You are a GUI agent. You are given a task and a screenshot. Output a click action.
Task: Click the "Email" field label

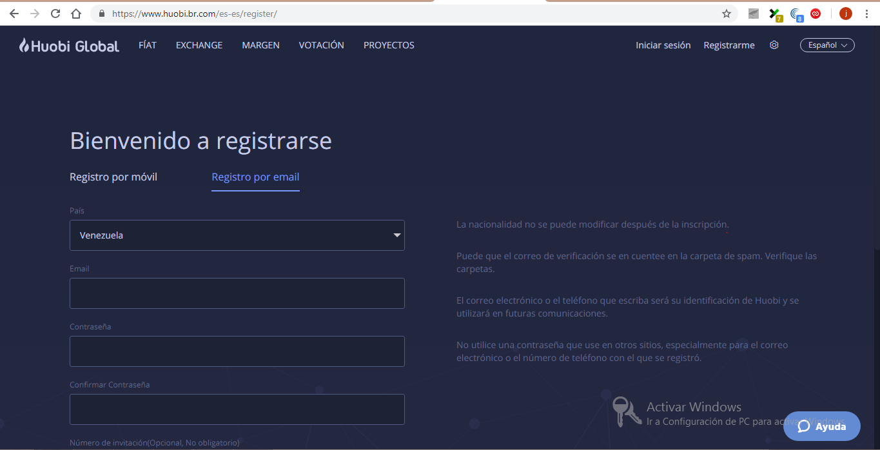tap(79, 269)
